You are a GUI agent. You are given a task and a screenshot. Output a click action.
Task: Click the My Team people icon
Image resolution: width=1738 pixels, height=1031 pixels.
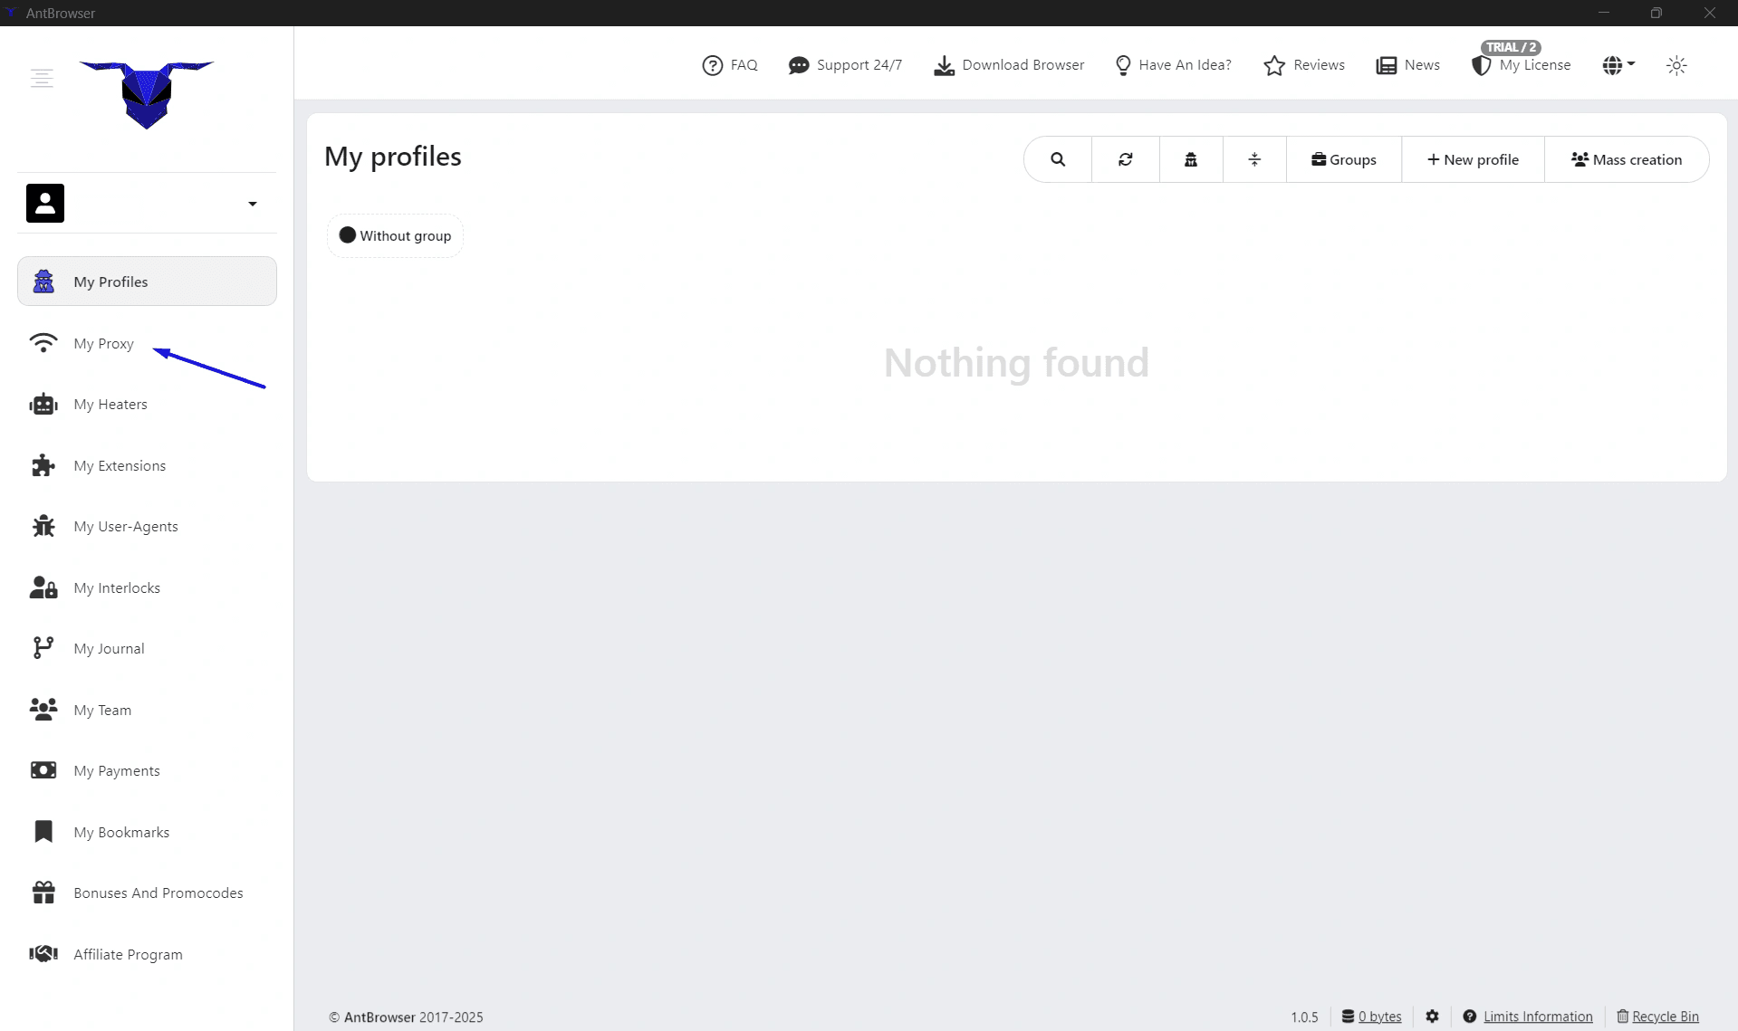43,710
